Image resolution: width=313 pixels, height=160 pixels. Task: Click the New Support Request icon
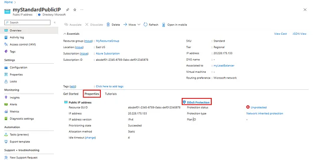click(6, 157)
